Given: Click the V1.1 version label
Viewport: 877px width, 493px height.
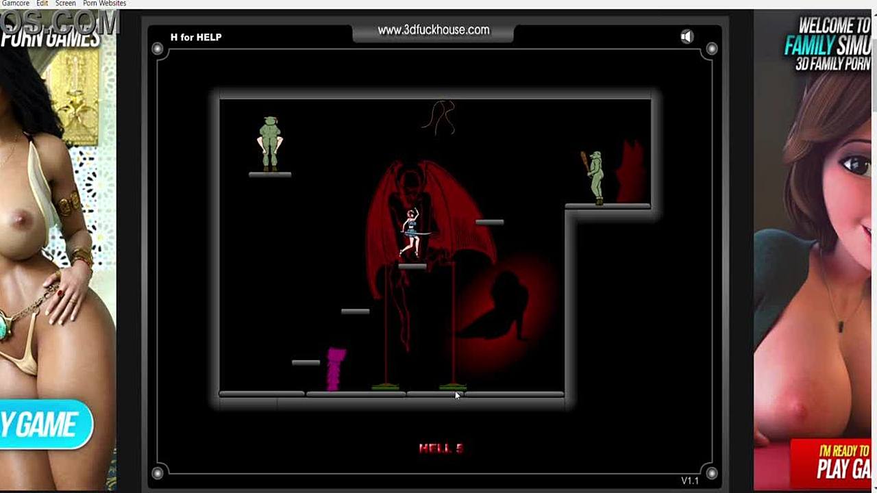Looking at the screenshot, I should click(x=689, y=480).
